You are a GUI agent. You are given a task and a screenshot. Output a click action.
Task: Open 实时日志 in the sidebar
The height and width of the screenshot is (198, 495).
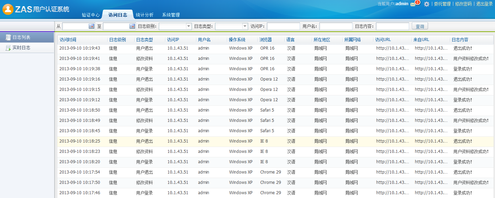(21, 48)
